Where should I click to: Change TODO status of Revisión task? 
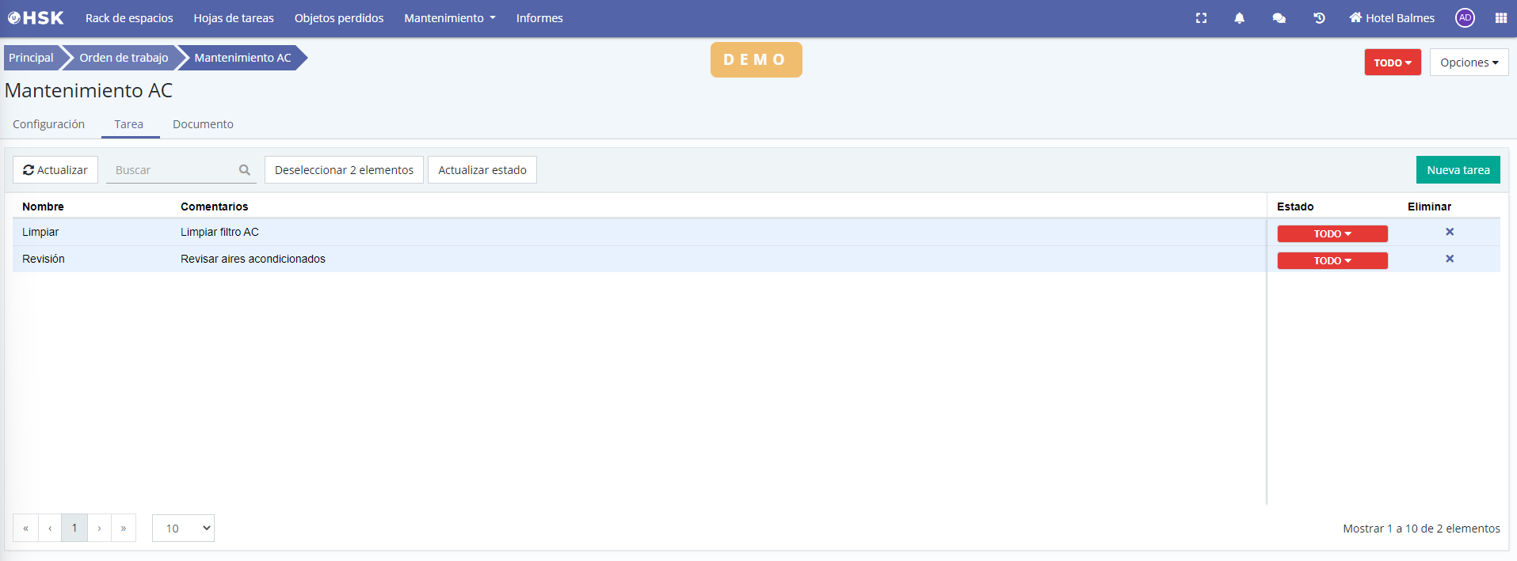[1332, 260]
